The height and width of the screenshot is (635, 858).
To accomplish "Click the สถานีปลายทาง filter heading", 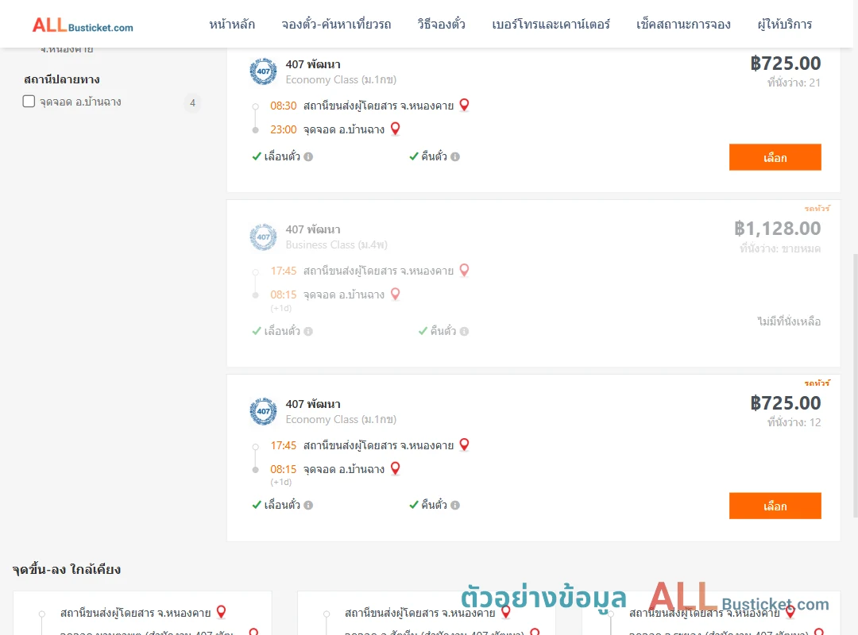I will tap(62, 80).
